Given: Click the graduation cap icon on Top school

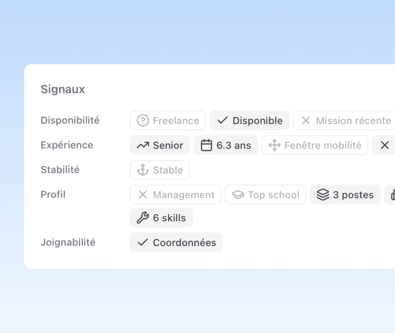Looking at the screenshot, I should (x=238, y=195).
